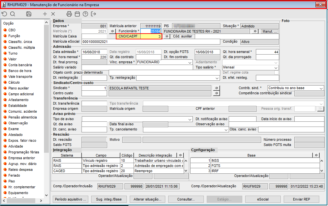
Task: Expand the Vínc. empresa dropdown
Action: [x=190, y=62]
